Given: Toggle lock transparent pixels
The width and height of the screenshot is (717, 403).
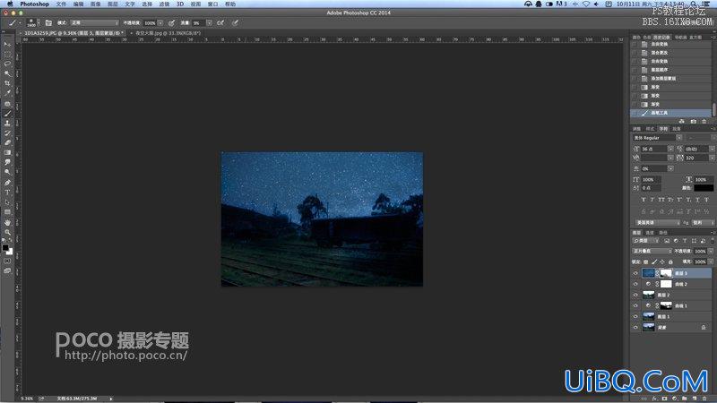Looking at the screenshot, I should 645,262.
